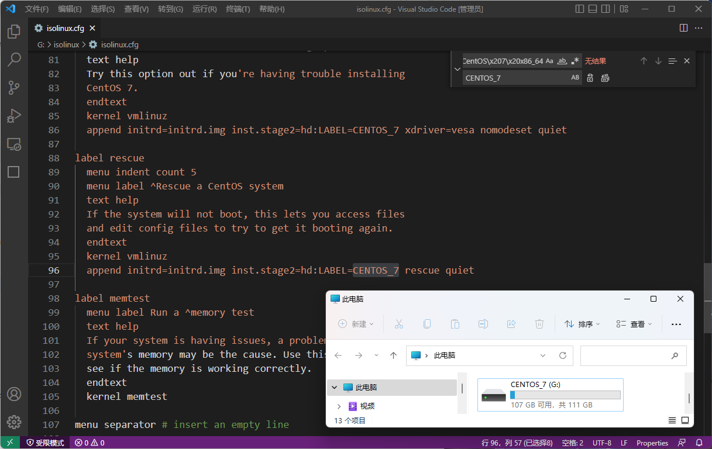
Task: Open the Explorer view in activity bar
Action: [x=13, y=32]
